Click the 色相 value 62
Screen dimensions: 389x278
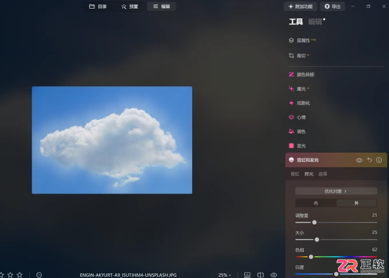[374, 249]
